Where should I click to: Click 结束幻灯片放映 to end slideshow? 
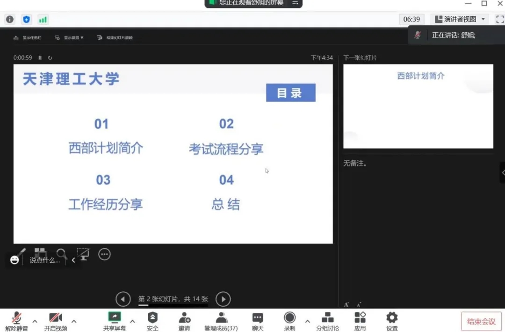click(115, 38)
